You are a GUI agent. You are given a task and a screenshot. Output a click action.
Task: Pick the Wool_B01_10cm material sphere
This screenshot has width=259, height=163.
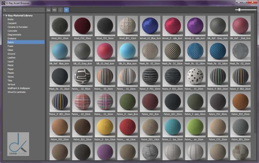pyautogui.click(x=127, y=26)
